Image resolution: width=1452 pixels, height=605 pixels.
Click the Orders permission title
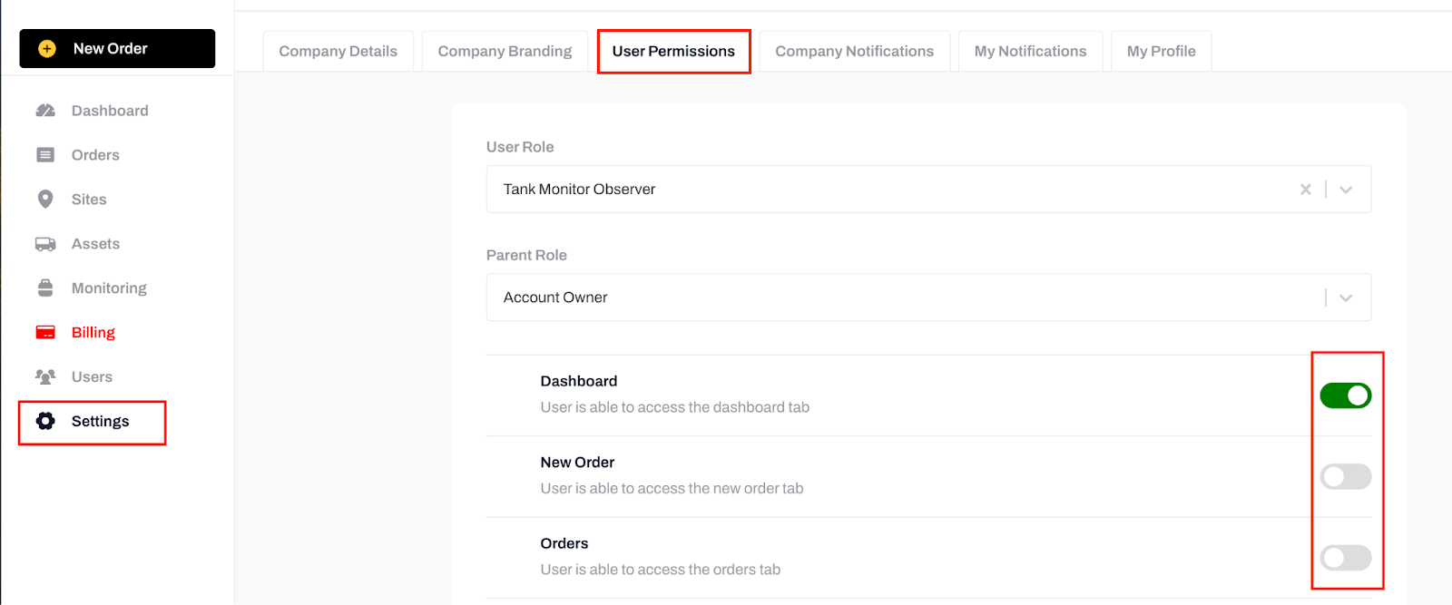564,543
